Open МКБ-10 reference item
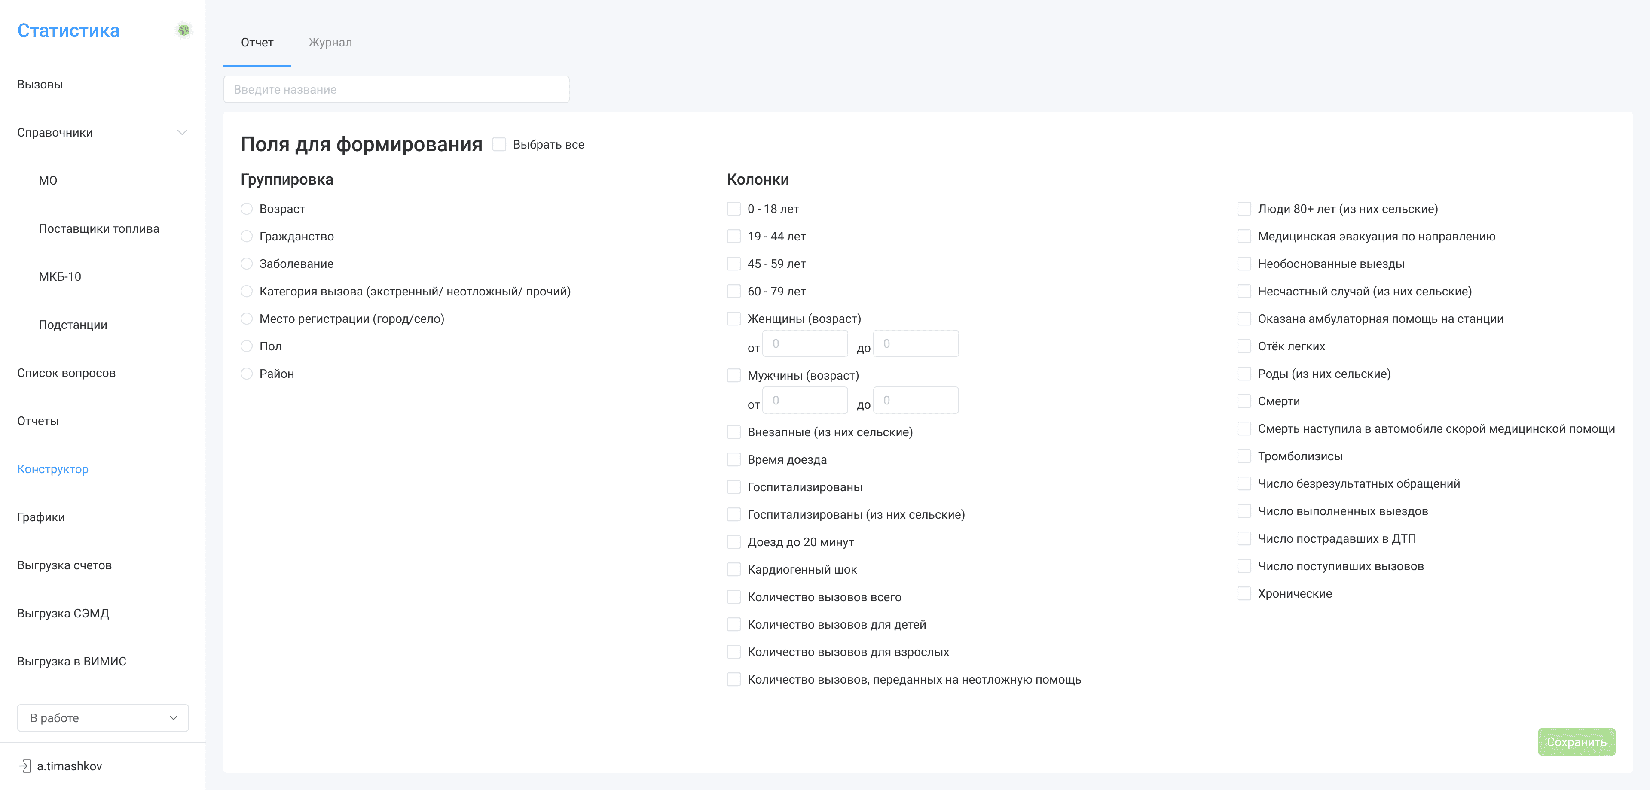Image resolution: width=1650 pixels, height=790 pixels. [x=60, y=276]
